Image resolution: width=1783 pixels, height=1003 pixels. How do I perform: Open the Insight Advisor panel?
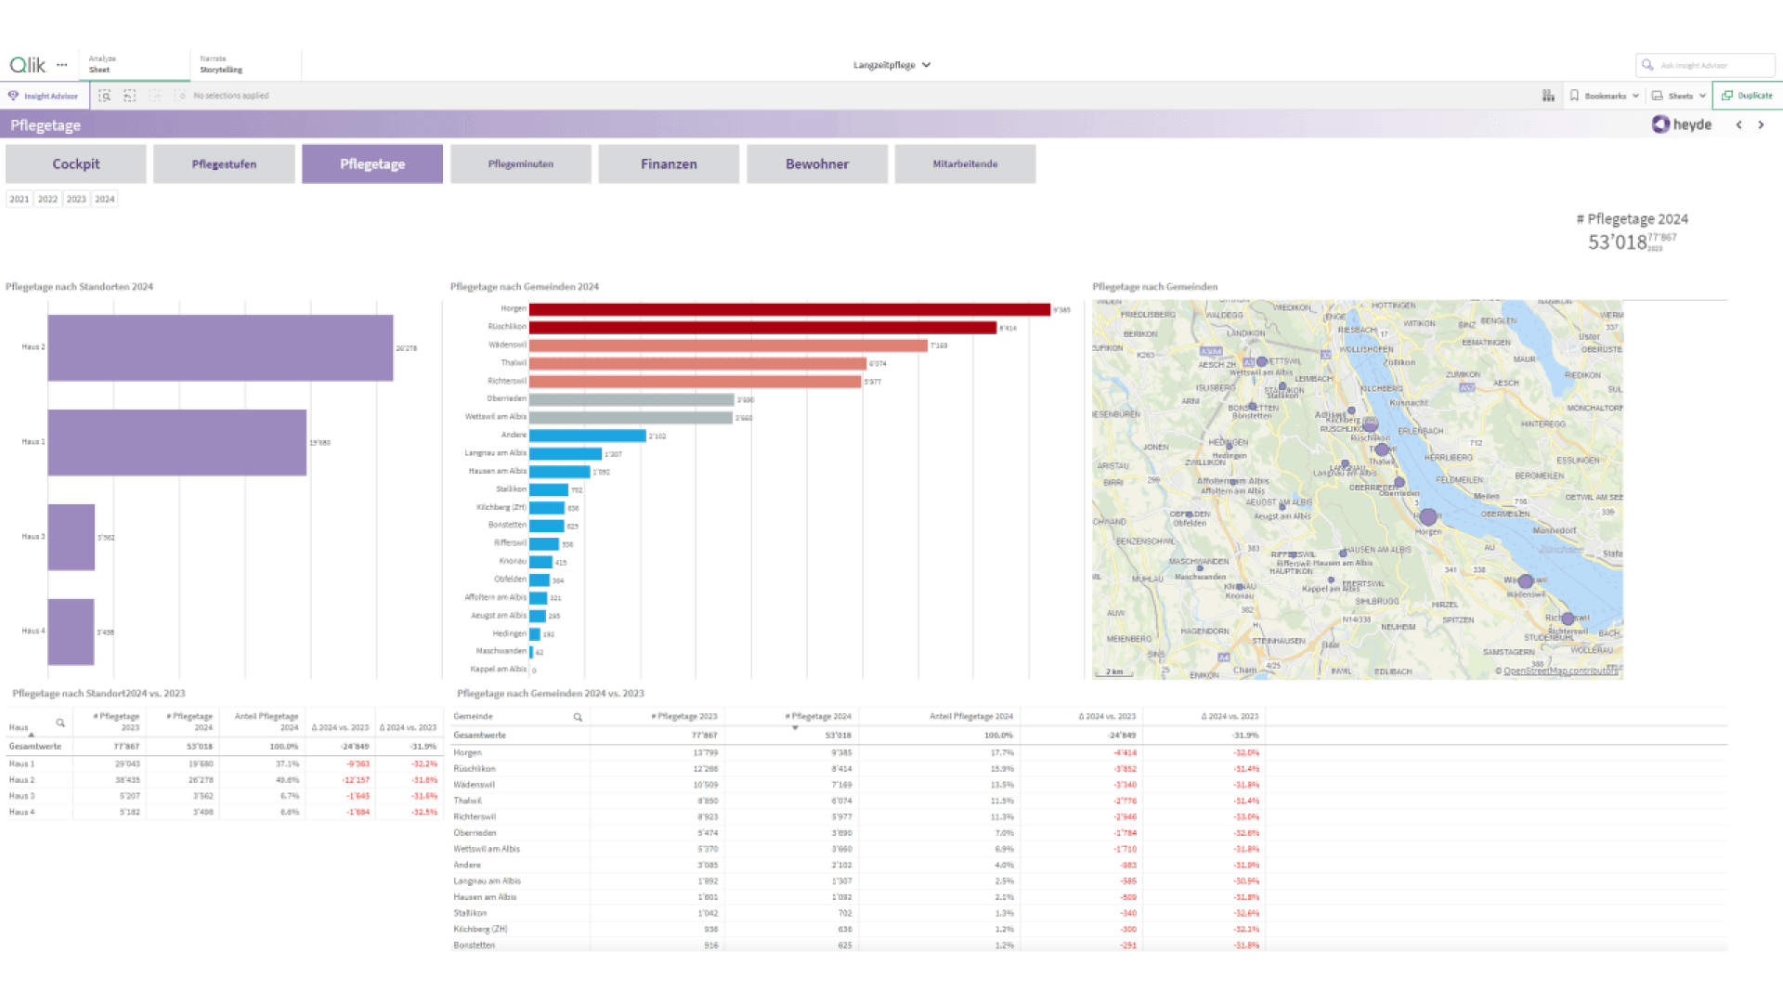pyautogui.click(x=44, y=96)
